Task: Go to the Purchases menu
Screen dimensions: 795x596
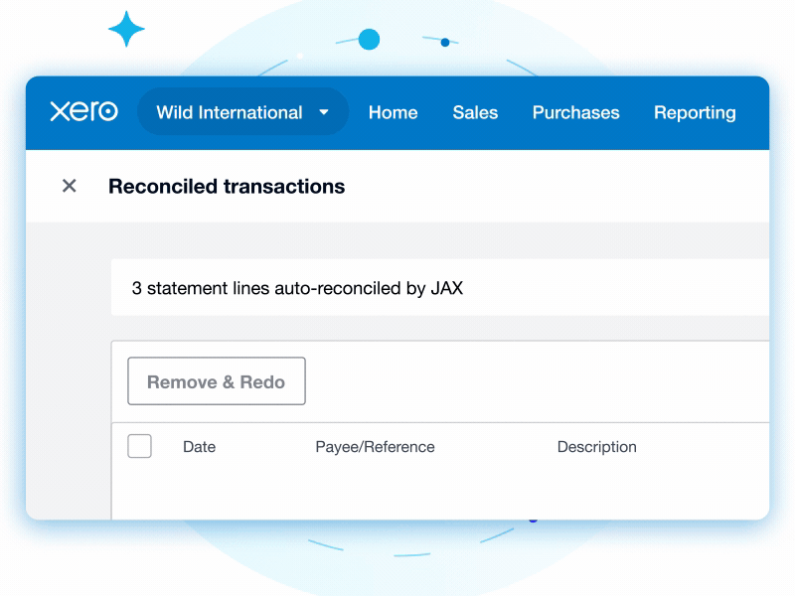Action: pyautogui.click(x=575, y=112)
